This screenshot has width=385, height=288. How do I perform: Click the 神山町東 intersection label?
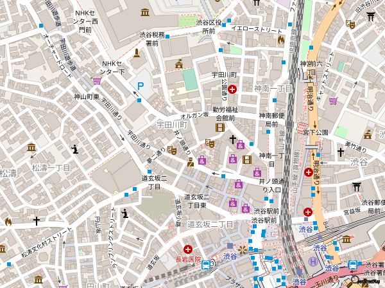(x=87, y=96)
